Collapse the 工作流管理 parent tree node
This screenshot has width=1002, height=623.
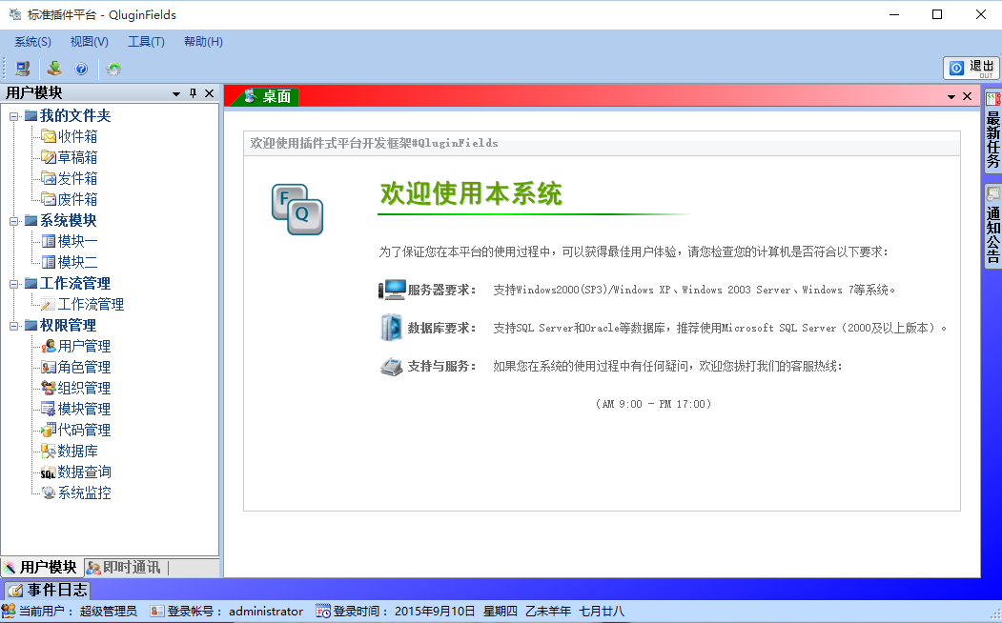click(x=13, y=284)
